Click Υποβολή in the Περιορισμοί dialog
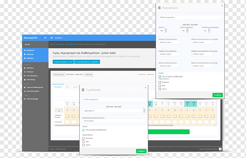Screen dimensions: 246x158 (x=218, y=95)
